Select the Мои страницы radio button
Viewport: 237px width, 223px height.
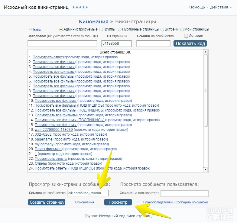(x=182, y=30)
